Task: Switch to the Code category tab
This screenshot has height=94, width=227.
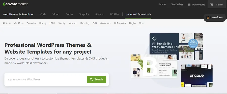Action: pos(43,14)
